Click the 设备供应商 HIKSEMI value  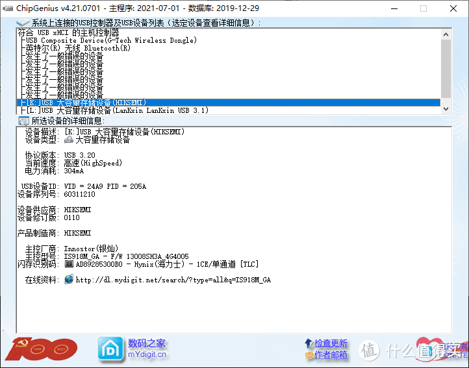77,210
